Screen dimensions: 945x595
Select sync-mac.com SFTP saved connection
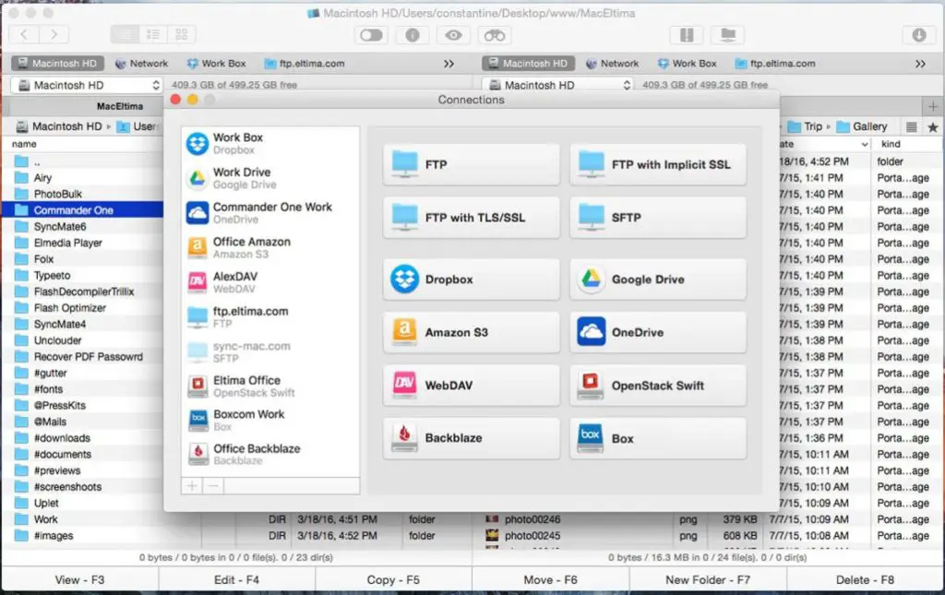tap(270, 351)
